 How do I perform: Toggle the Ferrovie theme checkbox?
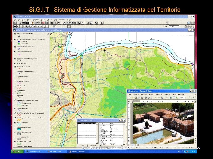point(15,96)
